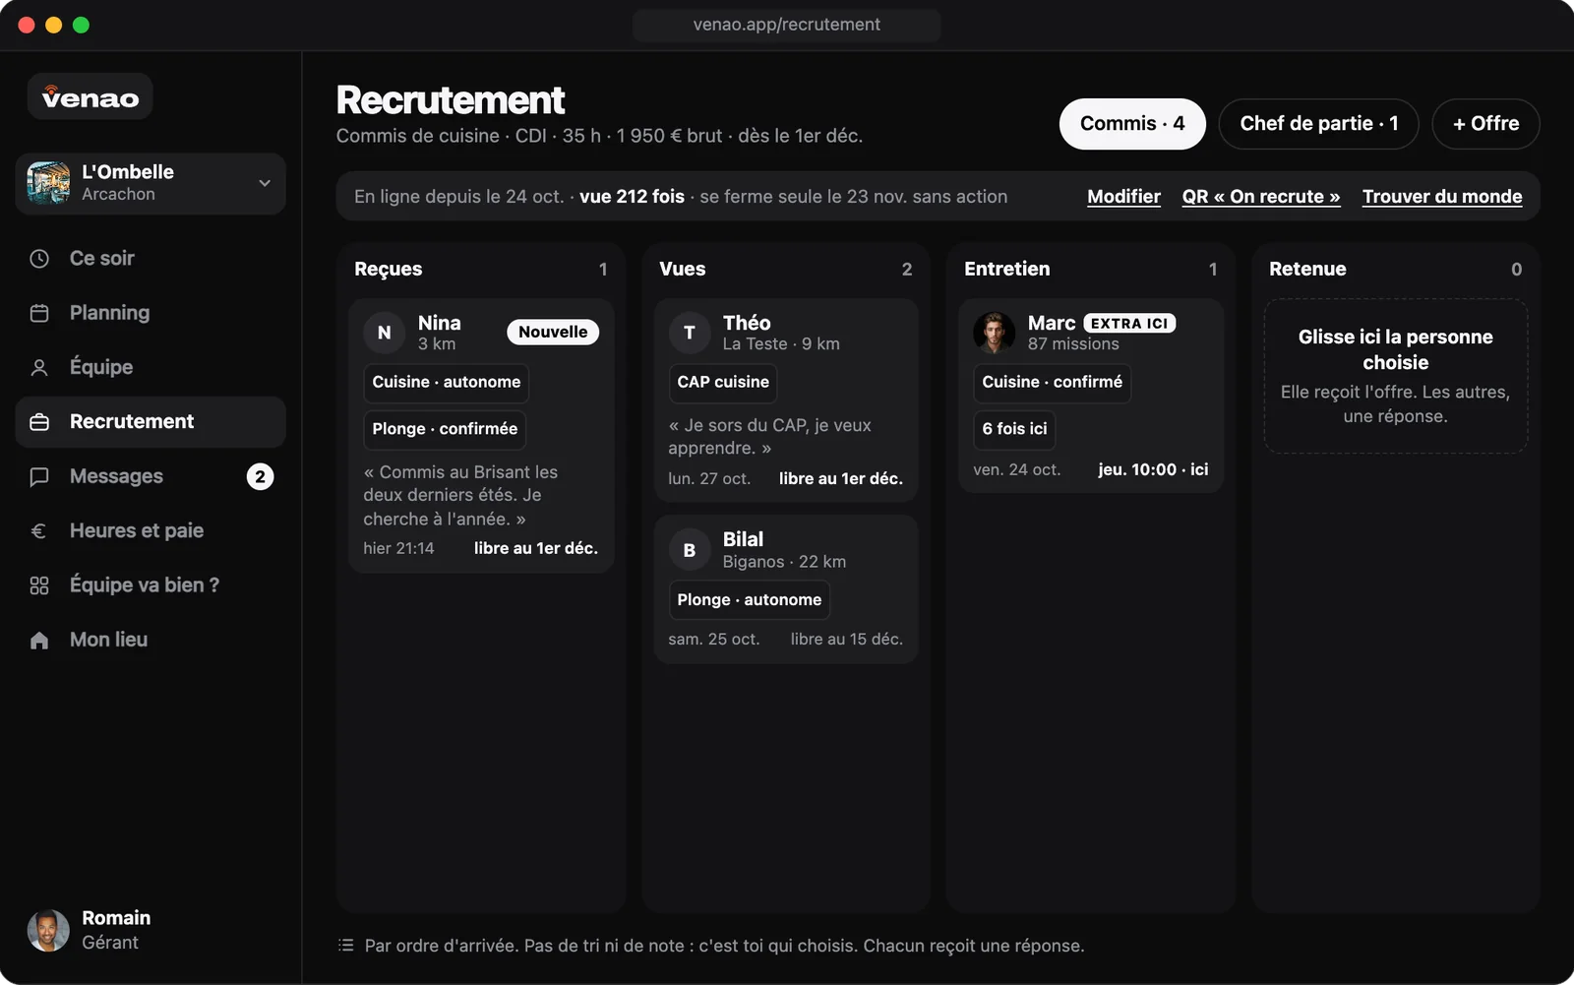The width and height of the screenshot is (1574, 985).
Task: Click the Planning calendar icon
Action: (39, 313)
